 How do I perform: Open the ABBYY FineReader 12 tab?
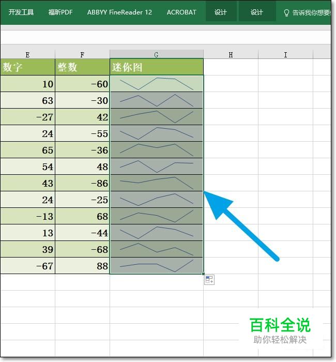pos(119,12)
